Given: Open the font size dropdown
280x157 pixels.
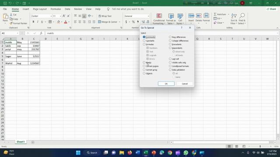Looking at the screenshot, I should pyautogui.click(x=60, y=16).
